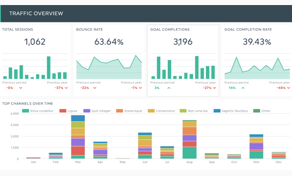Click the Bounce Rate previous year down arrow
The image size is (292, 176).
pyautogui.click(x=140, y=88)
